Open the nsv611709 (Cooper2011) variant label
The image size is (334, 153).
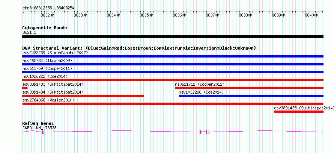click(47, 68)
